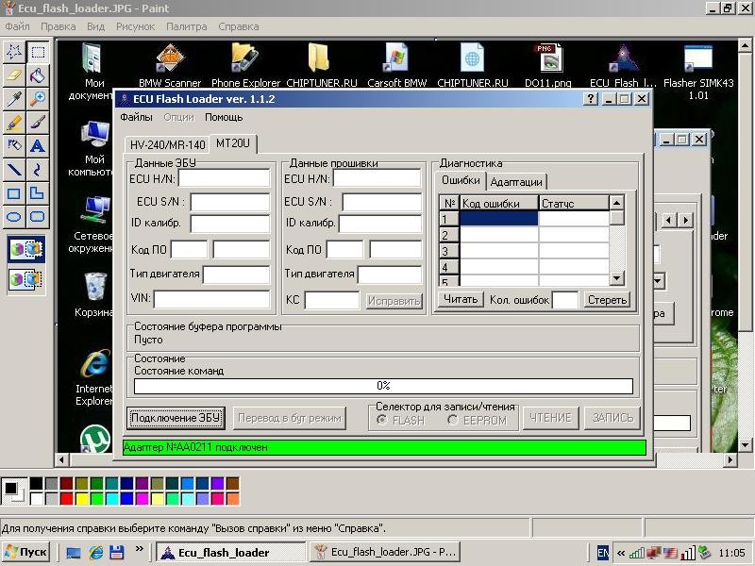Select the Pencil tool
Image resolution: width=755 pixels, height=566 pixels.
click(x=14, y=123)
